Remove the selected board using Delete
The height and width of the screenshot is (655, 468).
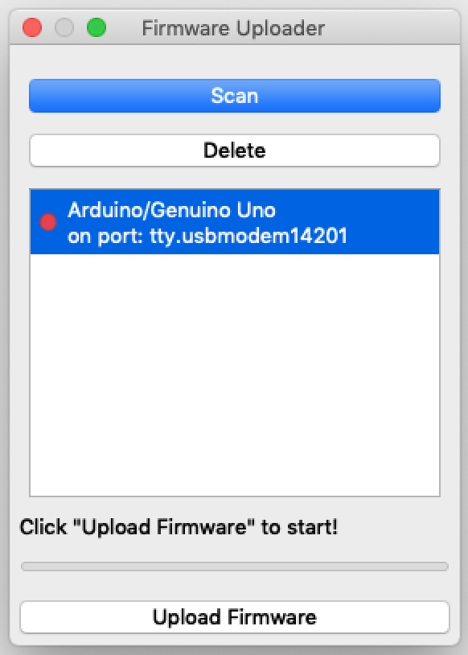click(x=235, y=150)
